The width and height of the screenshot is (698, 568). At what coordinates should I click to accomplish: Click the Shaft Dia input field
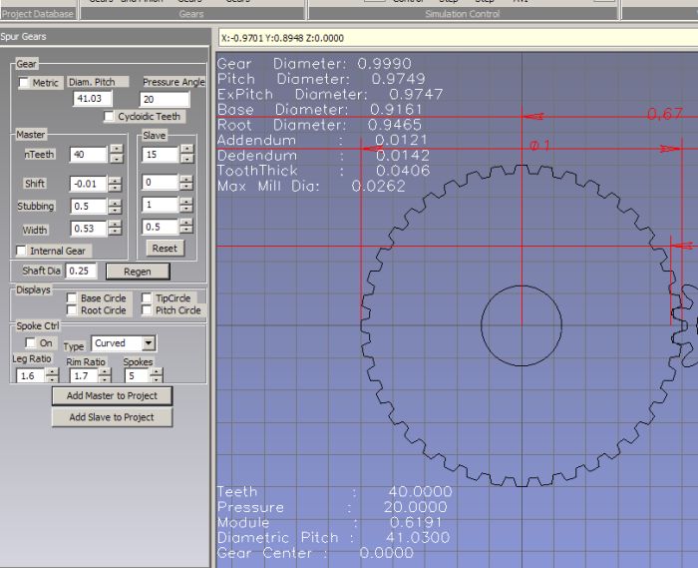point(81,271)
